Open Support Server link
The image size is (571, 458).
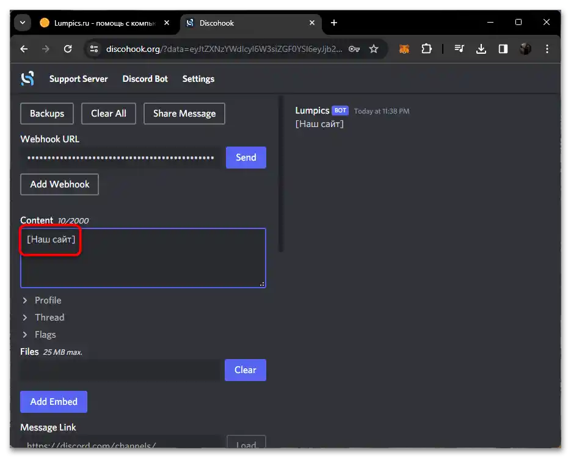78,79
